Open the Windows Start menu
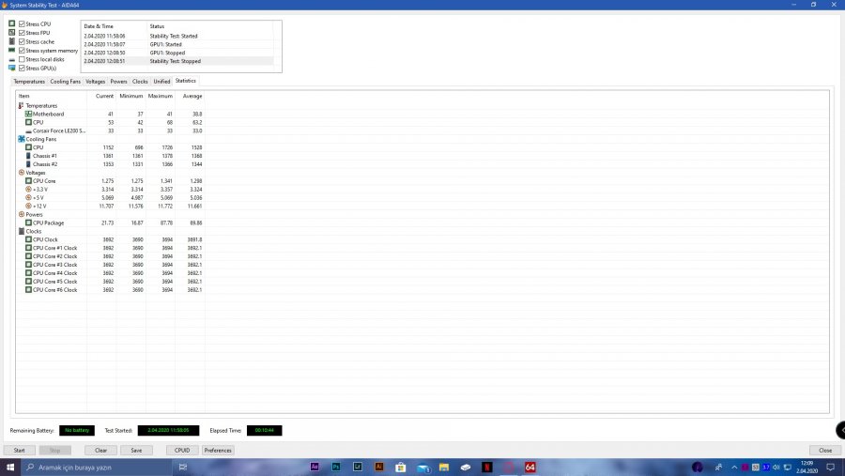This screenshot has height=476, width=845. pyautogui.click(x=10, y=467)
